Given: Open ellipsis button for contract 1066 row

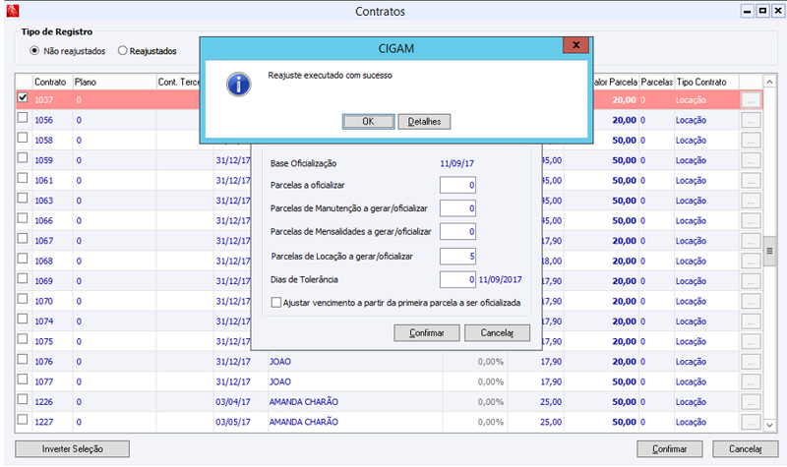Looking at the screenshot, I should click(751, 220).
